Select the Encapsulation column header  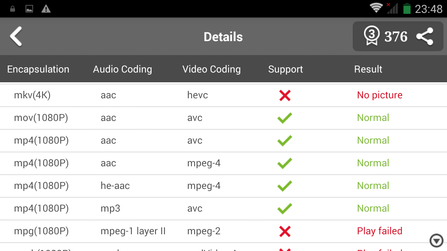(38, 69)
